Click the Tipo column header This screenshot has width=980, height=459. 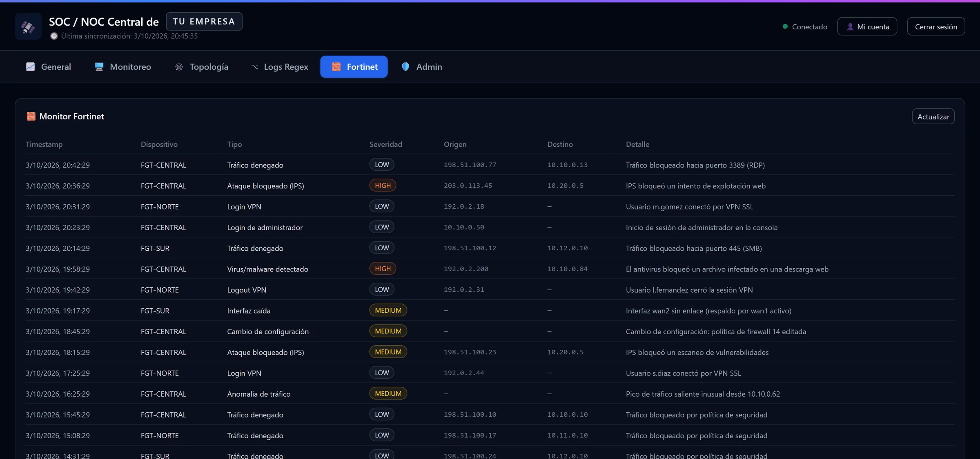[234, 144]
